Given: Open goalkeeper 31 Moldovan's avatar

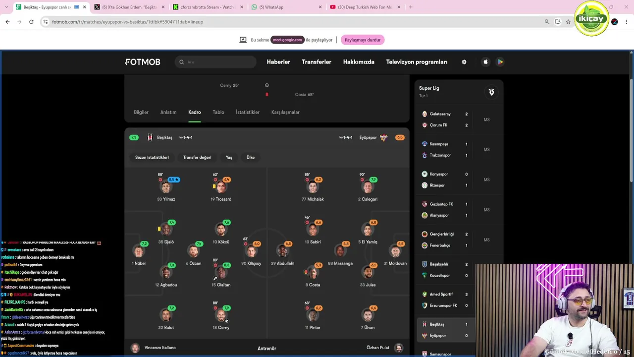Looking at the screenshot, I should click(x=395, y=251).
